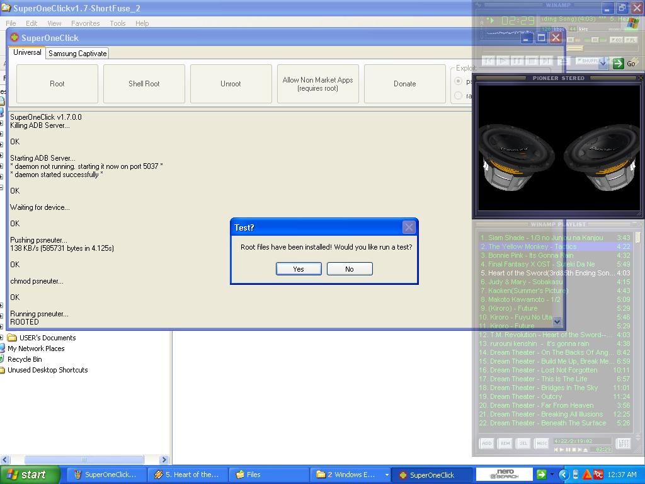Select 'The Yellow Monkey - Tactics' track
The width and height of the screenshot is (645, 484).
point(556,246)
